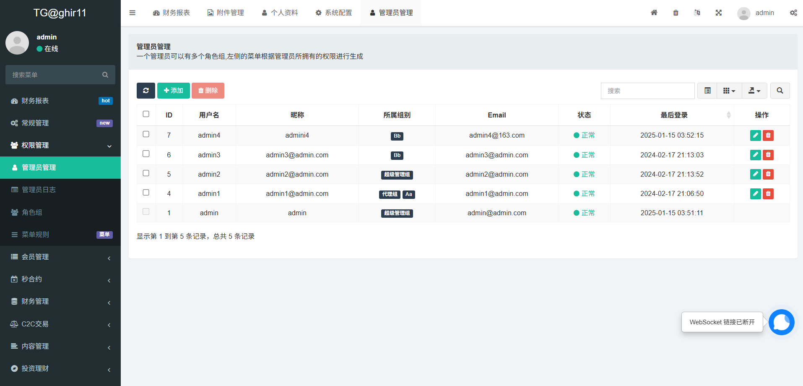Click the fullscreen icon in top bar
Image resolution: width=803 pixels, height=386 pixels.
coord(718,13)
